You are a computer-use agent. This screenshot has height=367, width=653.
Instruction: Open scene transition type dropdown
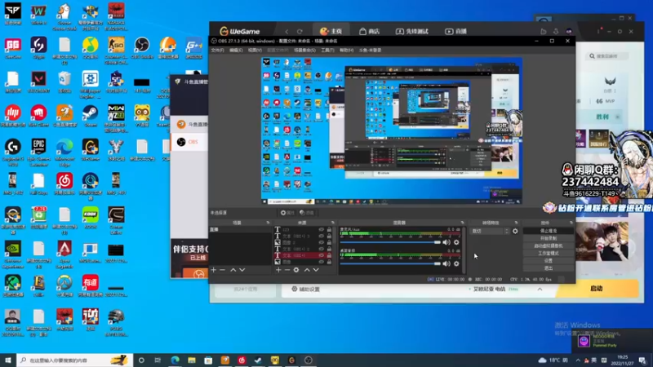490,231
